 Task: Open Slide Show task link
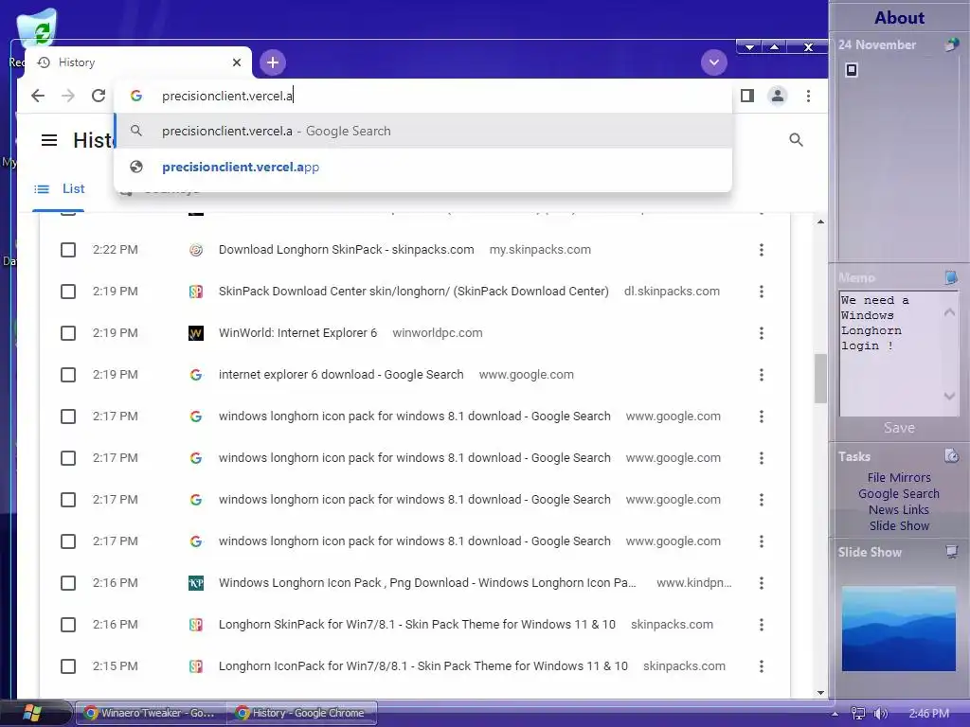(899, 525)
